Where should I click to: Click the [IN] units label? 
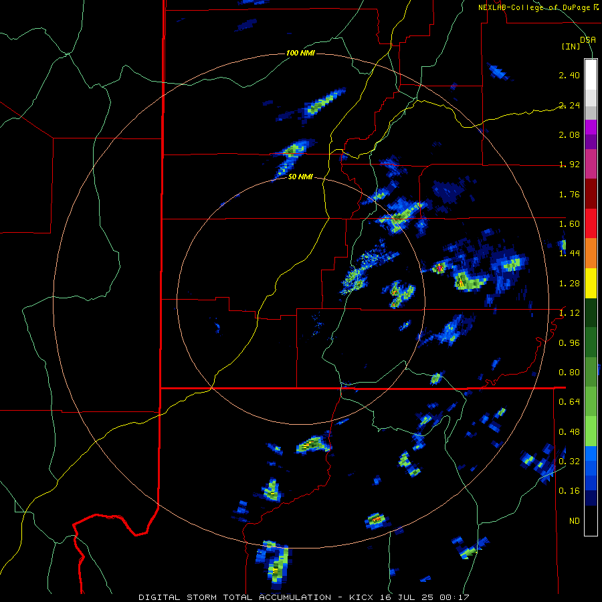point(571,46)
